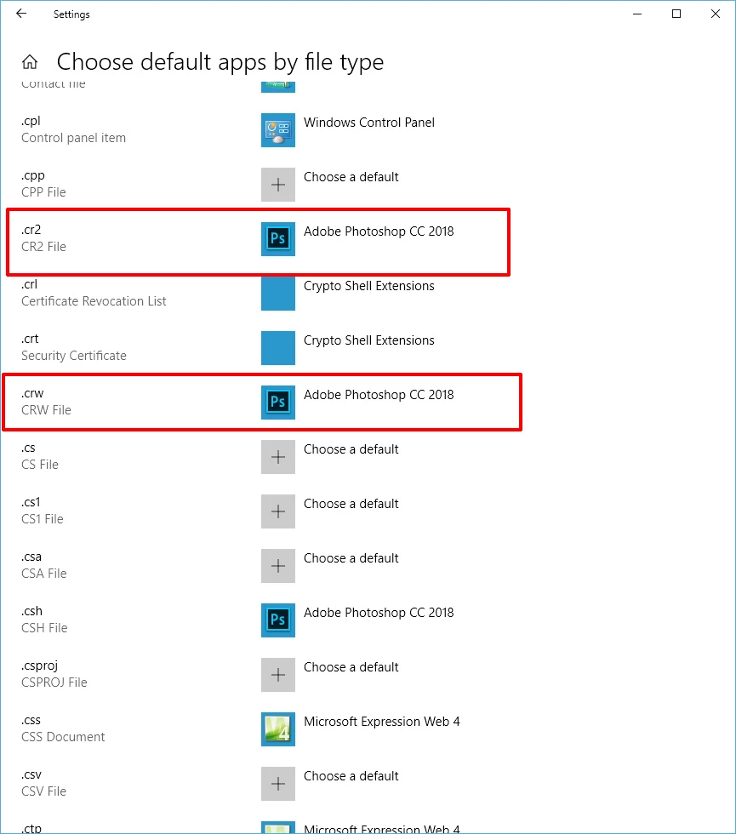This screenshot has height=834, width=736.
Task: Click the blue app icon for .crl
Action: coord(278,293)
